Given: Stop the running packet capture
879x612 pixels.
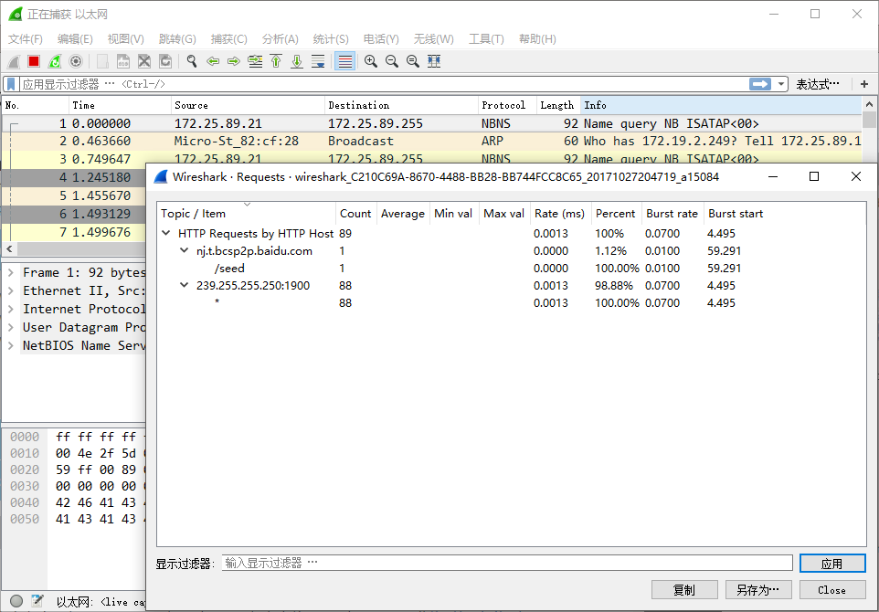Looking at the screenshot, I should (34, 60).
